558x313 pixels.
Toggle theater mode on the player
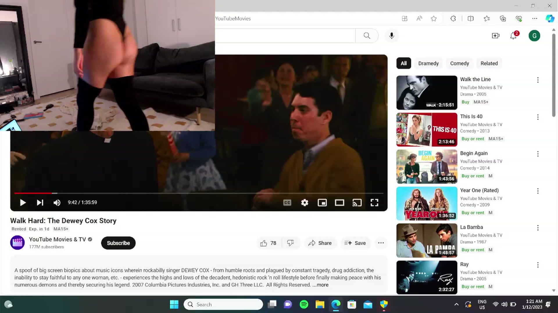pyautogui.click(x=339, y=203)
